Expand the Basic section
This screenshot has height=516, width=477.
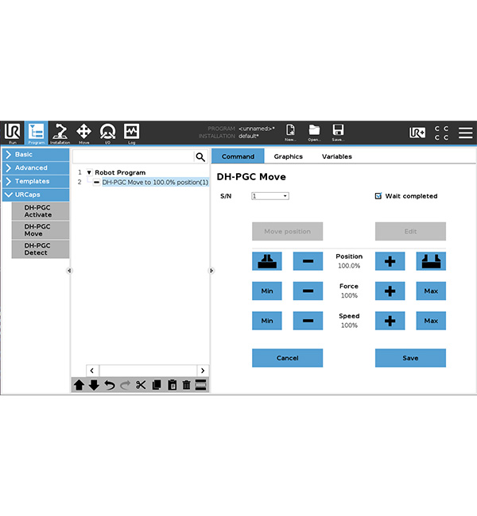click(x=36, y=155)
